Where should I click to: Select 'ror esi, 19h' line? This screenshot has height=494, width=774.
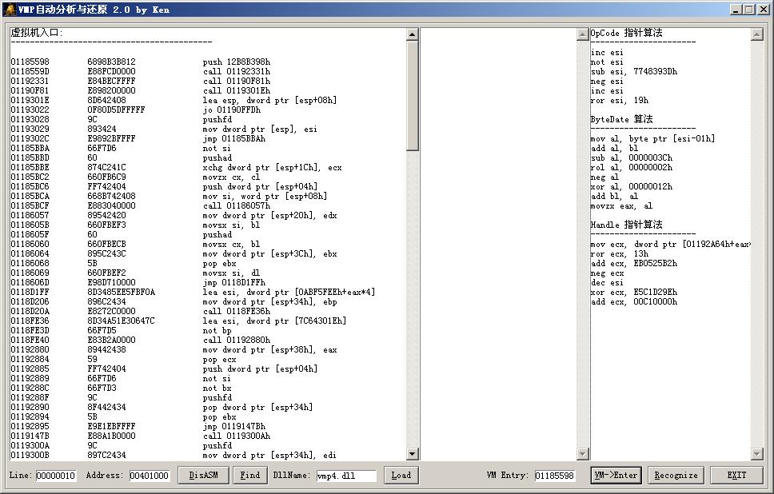point(620,101)
